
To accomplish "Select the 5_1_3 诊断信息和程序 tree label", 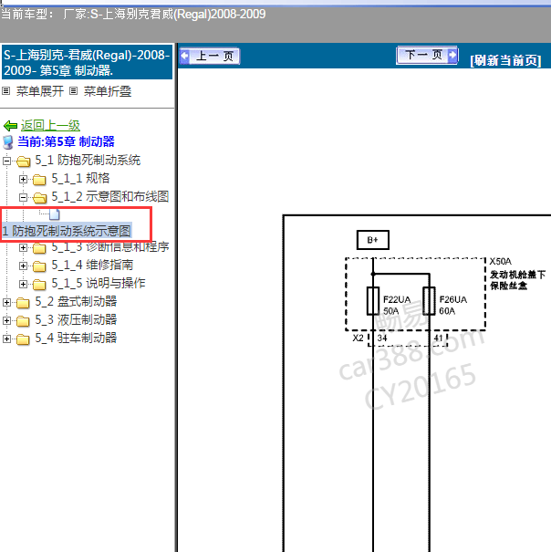I will click(x=109, y=247).
